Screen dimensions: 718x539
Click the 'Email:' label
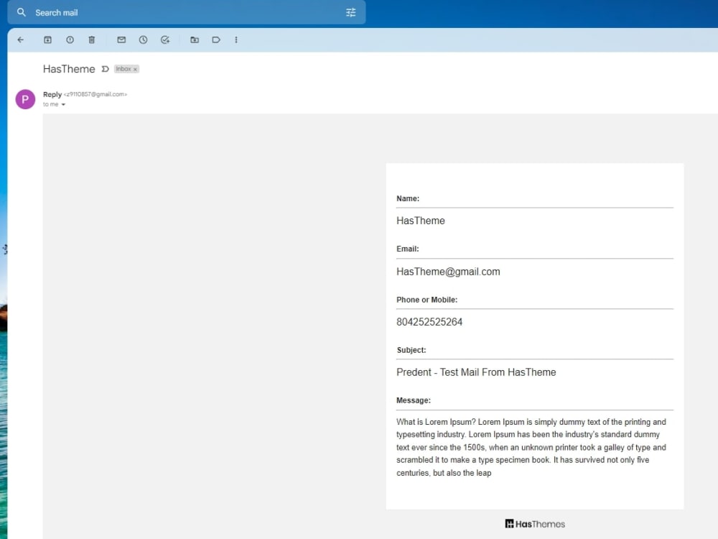pyautogui.click(x=408, y=249)
